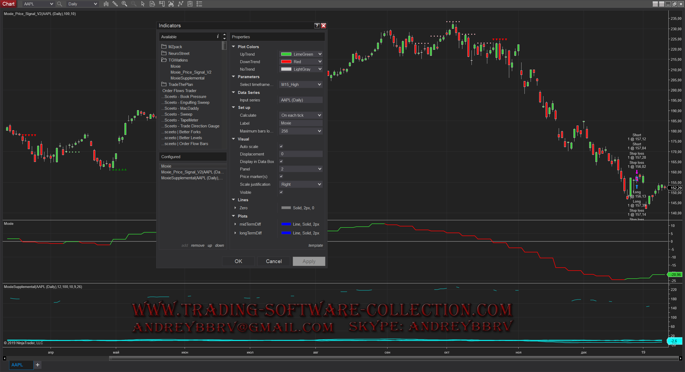
Task: Open the Indicators bar chart icon
Action: [x=171, y=4]
